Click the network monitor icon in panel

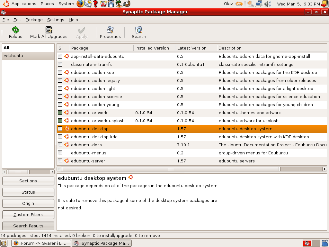click(259, 4)
